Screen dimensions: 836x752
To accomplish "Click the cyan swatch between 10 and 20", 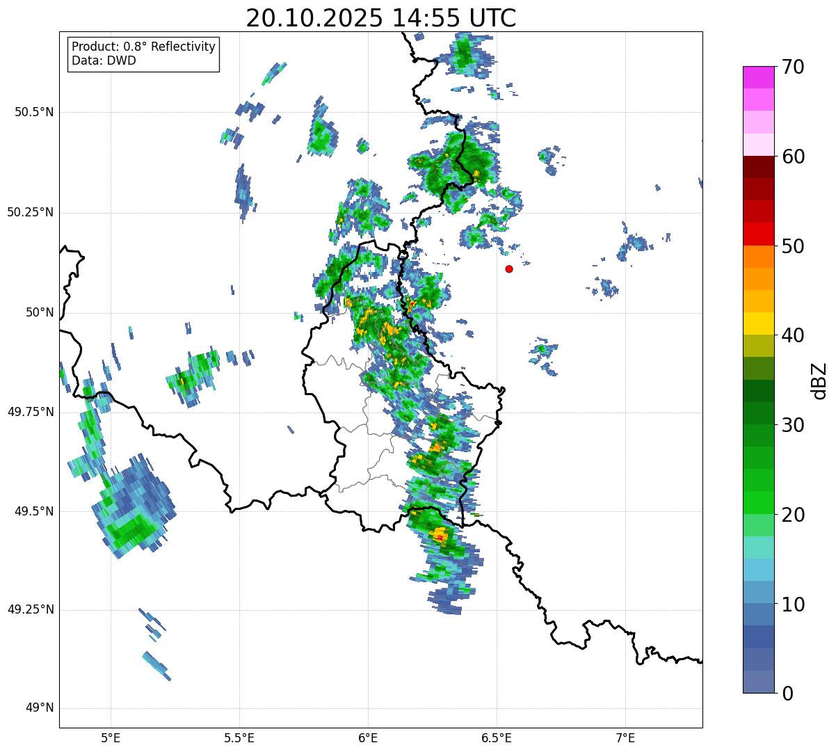I will [x=758, y=570].
